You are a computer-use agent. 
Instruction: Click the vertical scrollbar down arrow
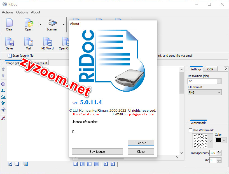click(x=181, y=153)
